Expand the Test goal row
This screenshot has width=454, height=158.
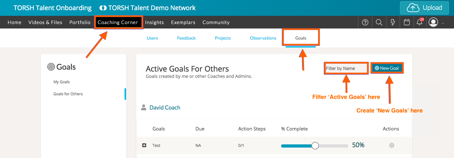click(x=144, y=145)
